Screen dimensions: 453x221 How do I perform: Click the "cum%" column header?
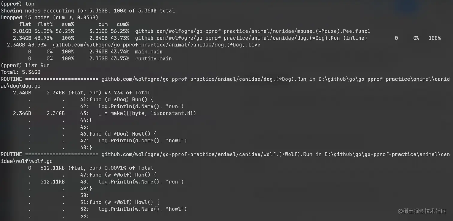click(123, 24)
